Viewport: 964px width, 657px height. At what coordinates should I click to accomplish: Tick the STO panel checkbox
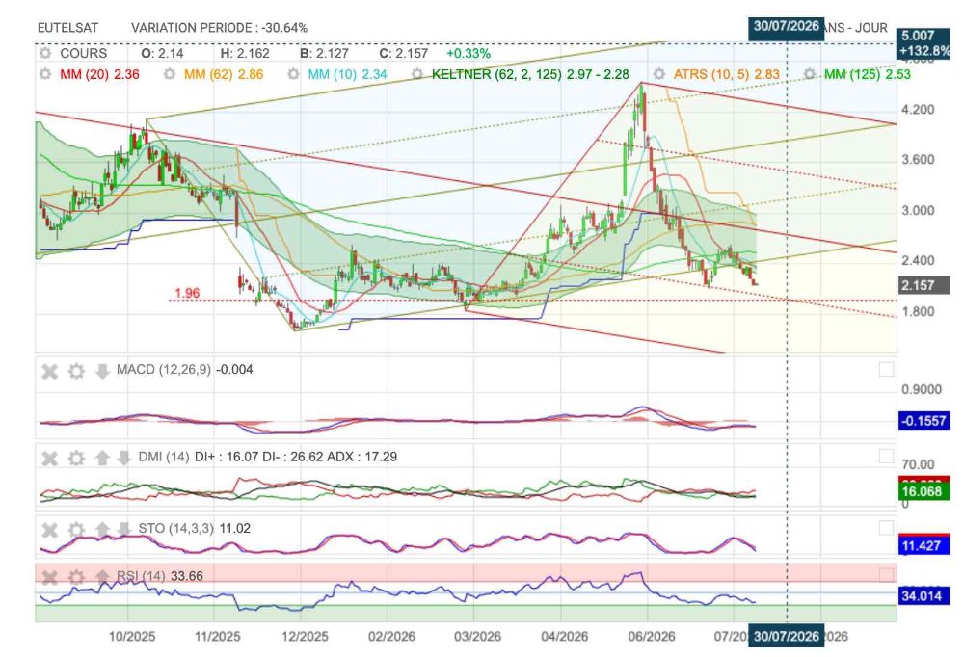[x=886, y=527]
